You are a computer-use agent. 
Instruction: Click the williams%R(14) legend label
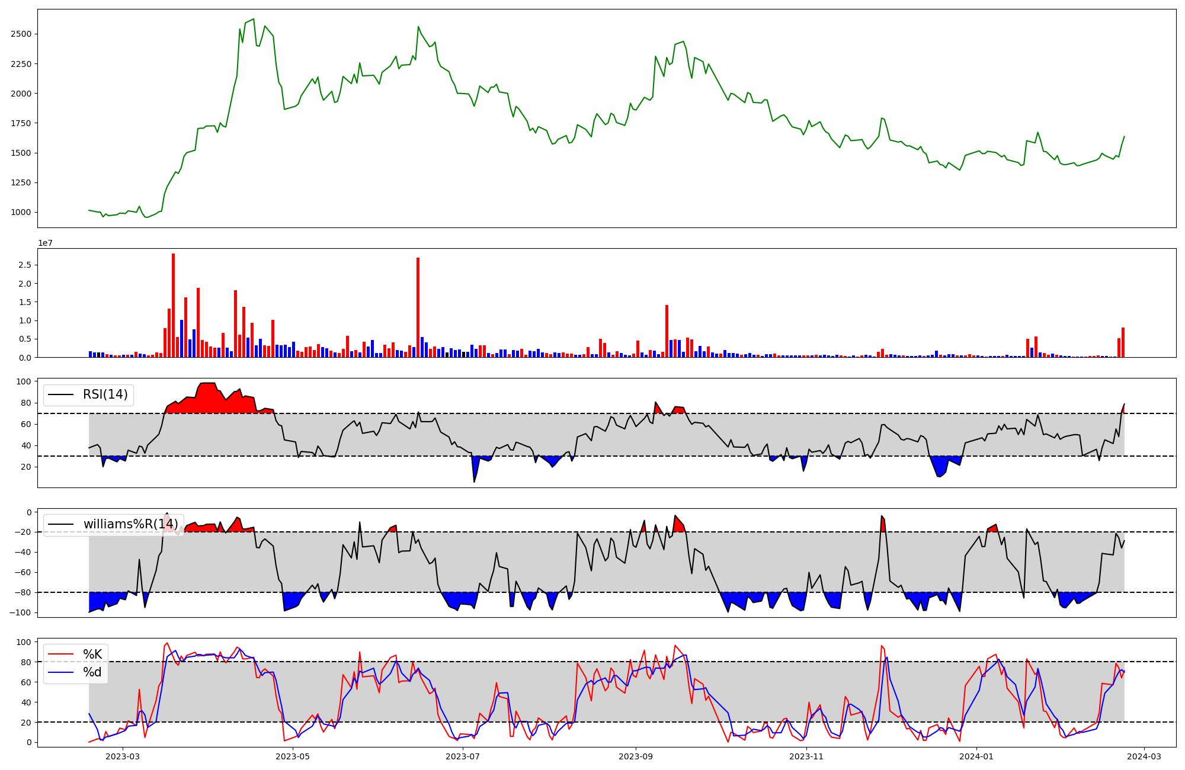[130, 524]
